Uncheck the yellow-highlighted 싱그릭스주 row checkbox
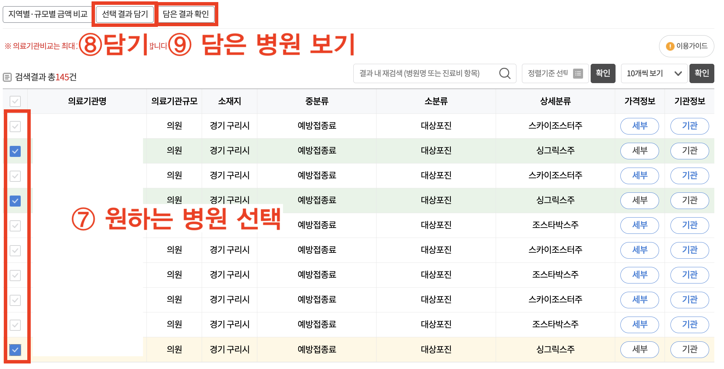Viewport: 724px width, 369px height. (15, 350)
